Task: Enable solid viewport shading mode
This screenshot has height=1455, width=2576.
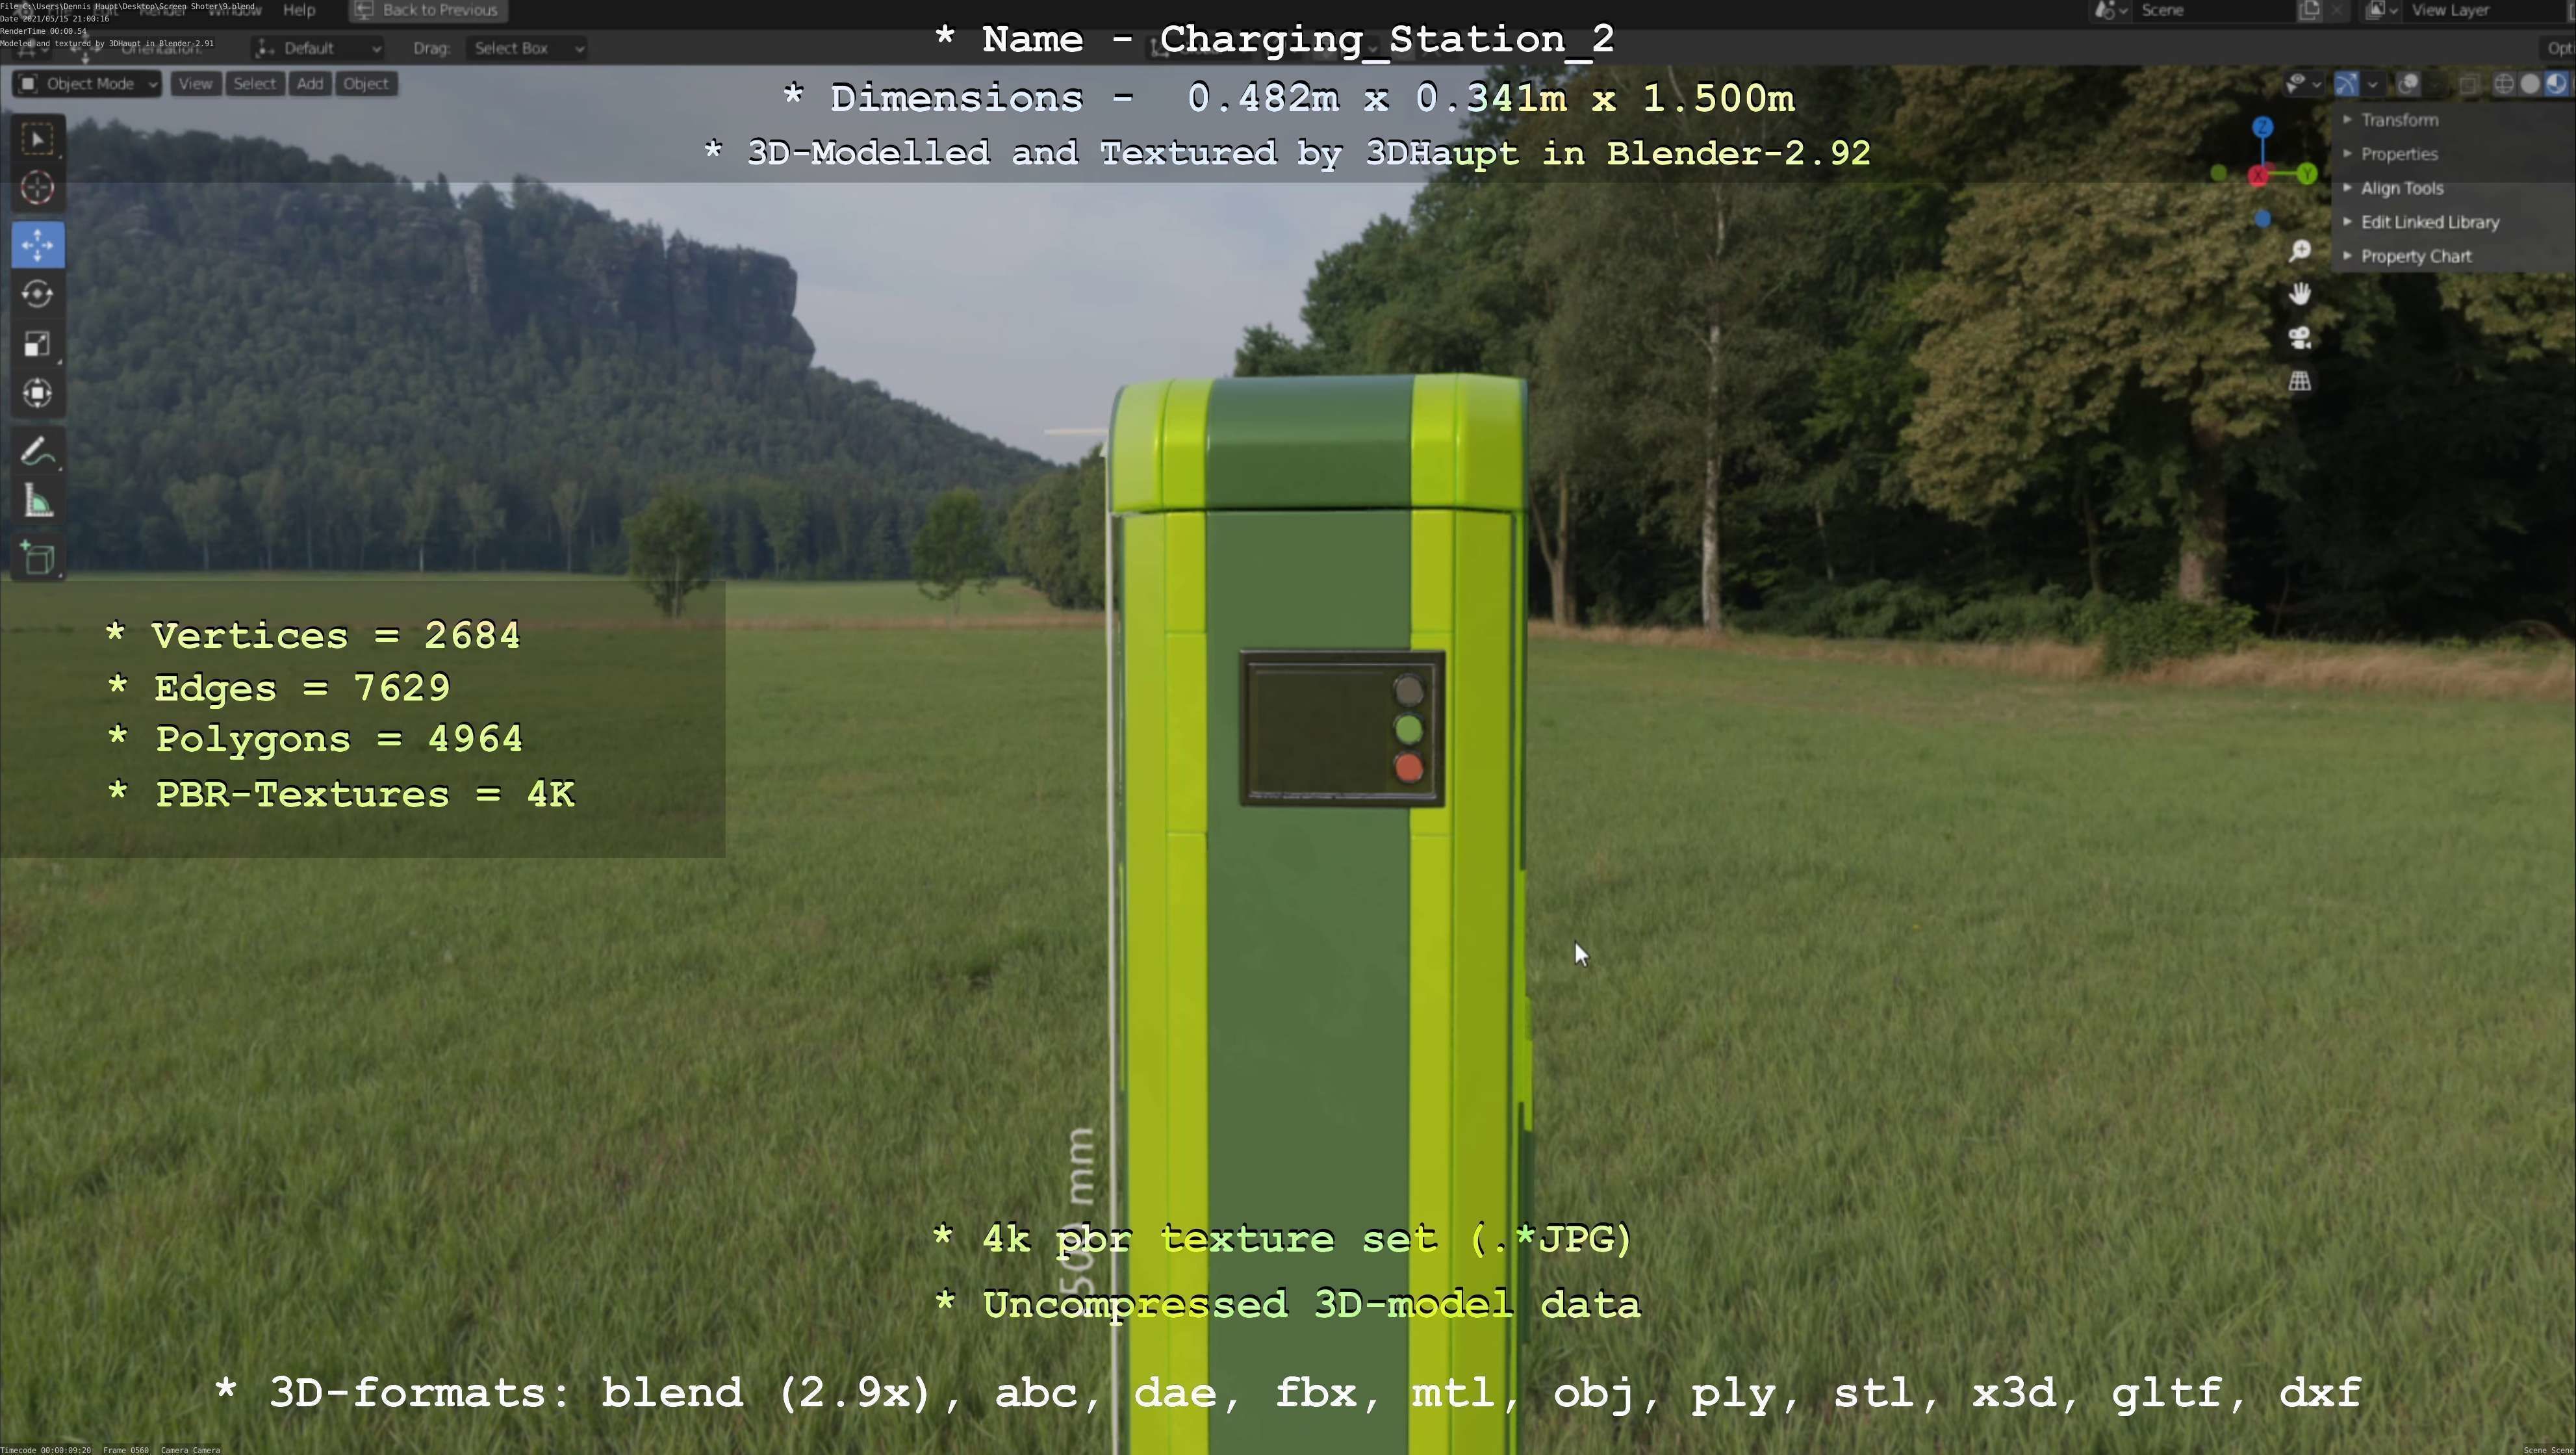Action: (2530, 84)
